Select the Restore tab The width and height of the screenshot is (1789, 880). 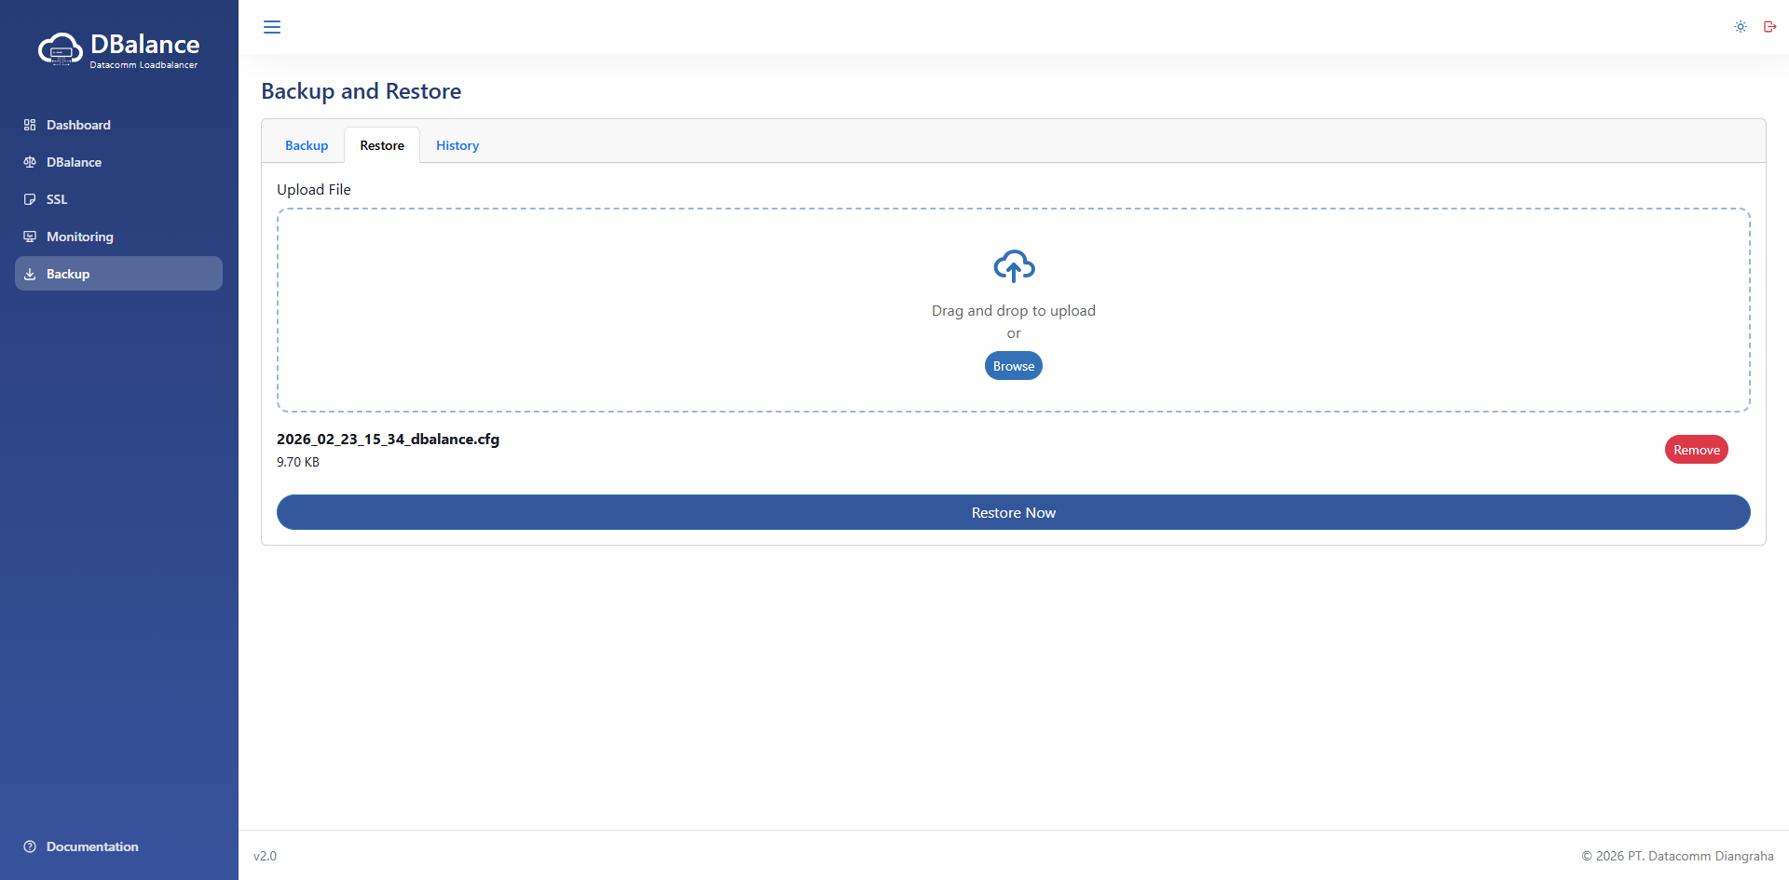click(382, 145)
